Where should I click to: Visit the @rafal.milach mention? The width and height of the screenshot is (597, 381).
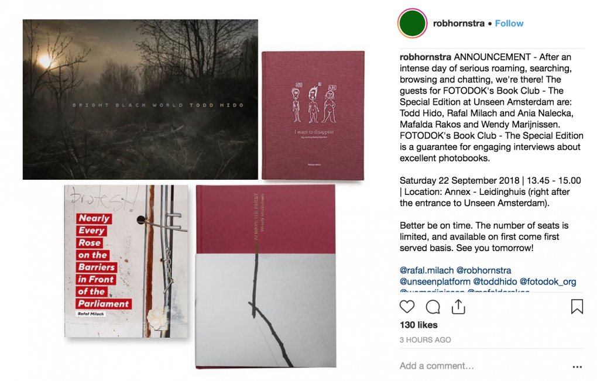pyautogui.click(x=427, y=270)
